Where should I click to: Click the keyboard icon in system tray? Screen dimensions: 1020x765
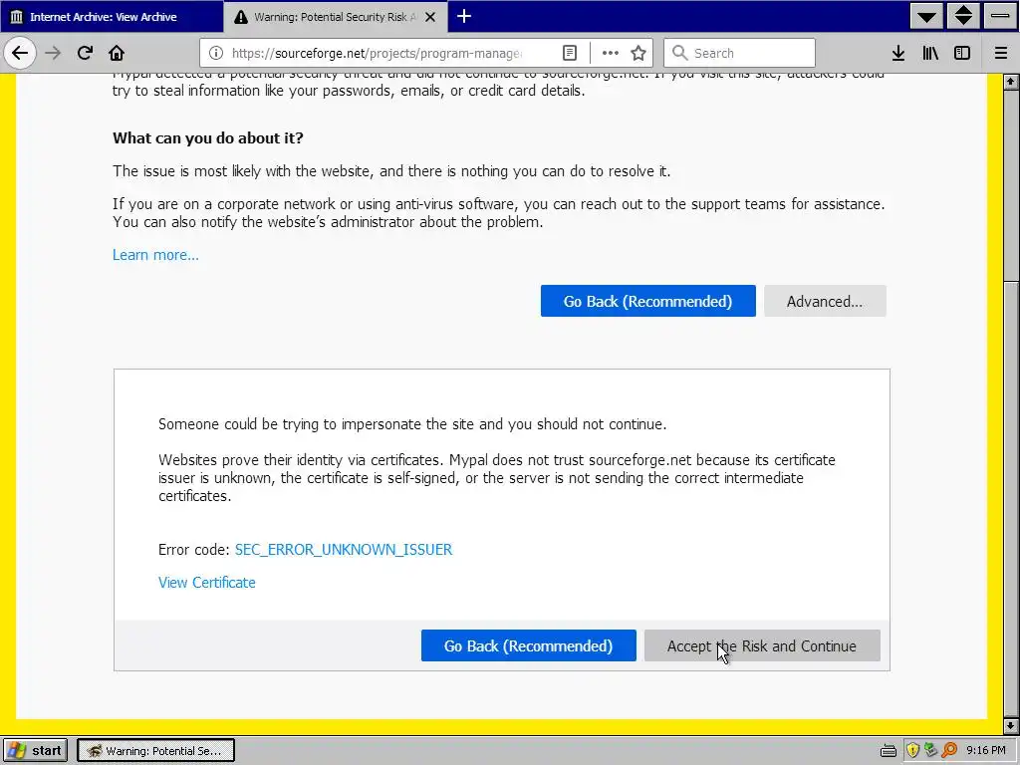[x=888, y=751]
